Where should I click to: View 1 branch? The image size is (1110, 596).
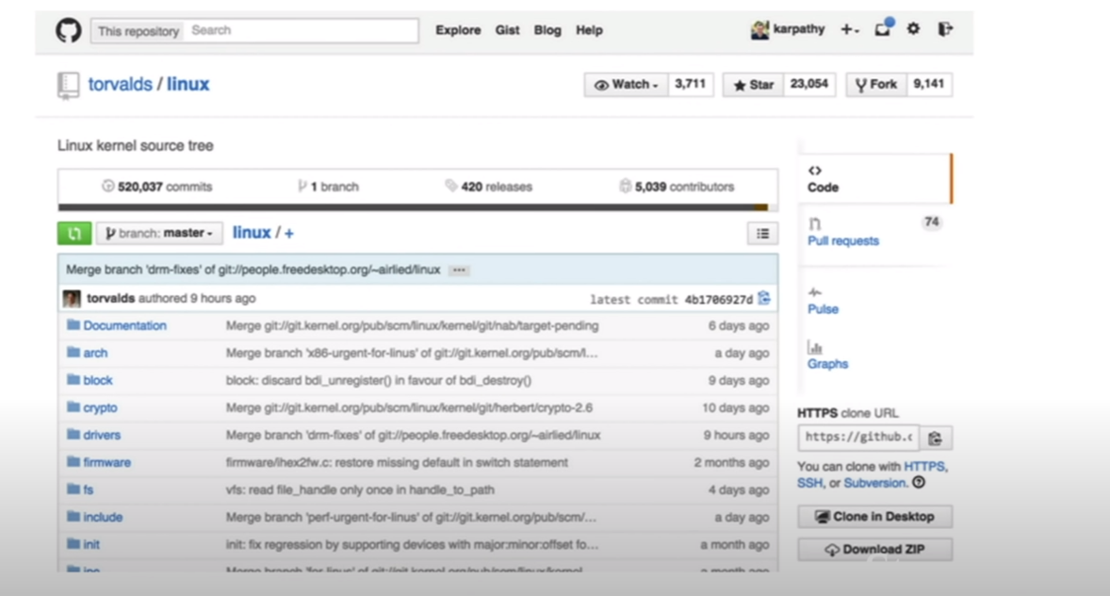328,187
